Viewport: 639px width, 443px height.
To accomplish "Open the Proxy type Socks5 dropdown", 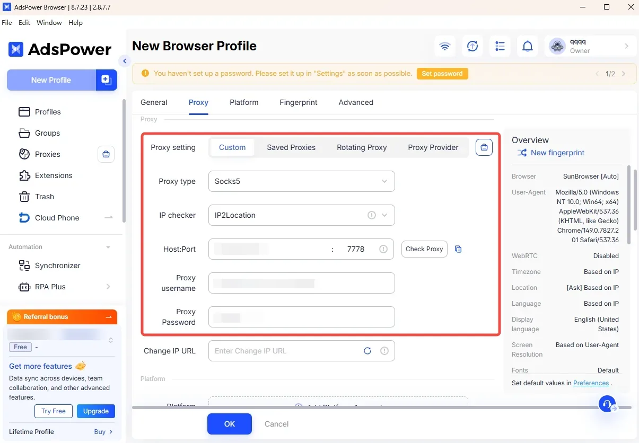I will tap(302, 181).
